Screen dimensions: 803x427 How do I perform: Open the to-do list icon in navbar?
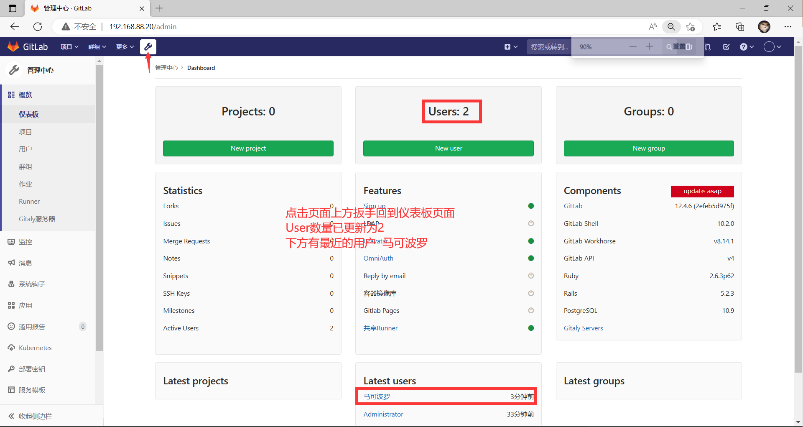[726, 47]
